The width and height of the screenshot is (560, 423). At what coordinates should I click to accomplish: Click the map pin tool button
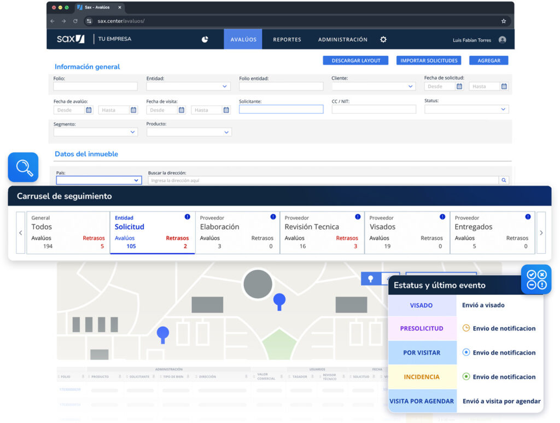371,279
